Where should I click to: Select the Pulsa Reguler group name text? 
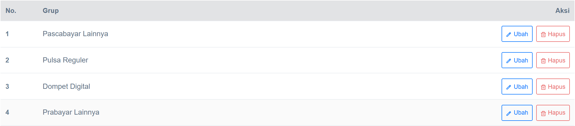[65, 60]
